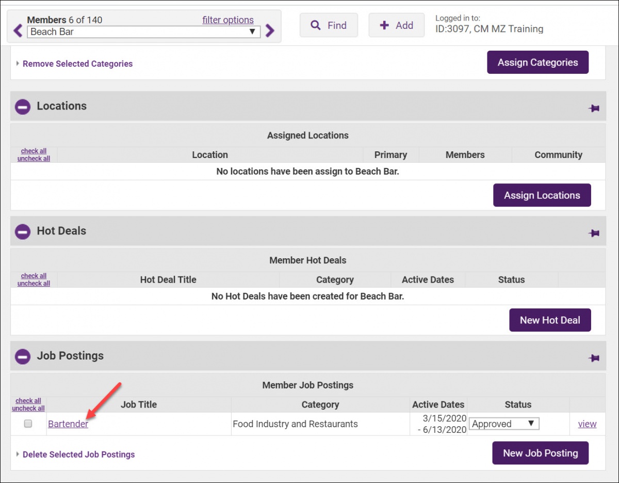The width and height of the screenshot is (619, 483).
Task: Collapse the Locations section minus icon
Action: pyautogui.click(x=23, y=107)
